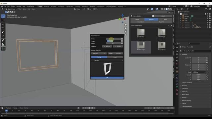Screen dimensions: 212x119
Task: Choose the Annotate tool
Action: [3, 40]
